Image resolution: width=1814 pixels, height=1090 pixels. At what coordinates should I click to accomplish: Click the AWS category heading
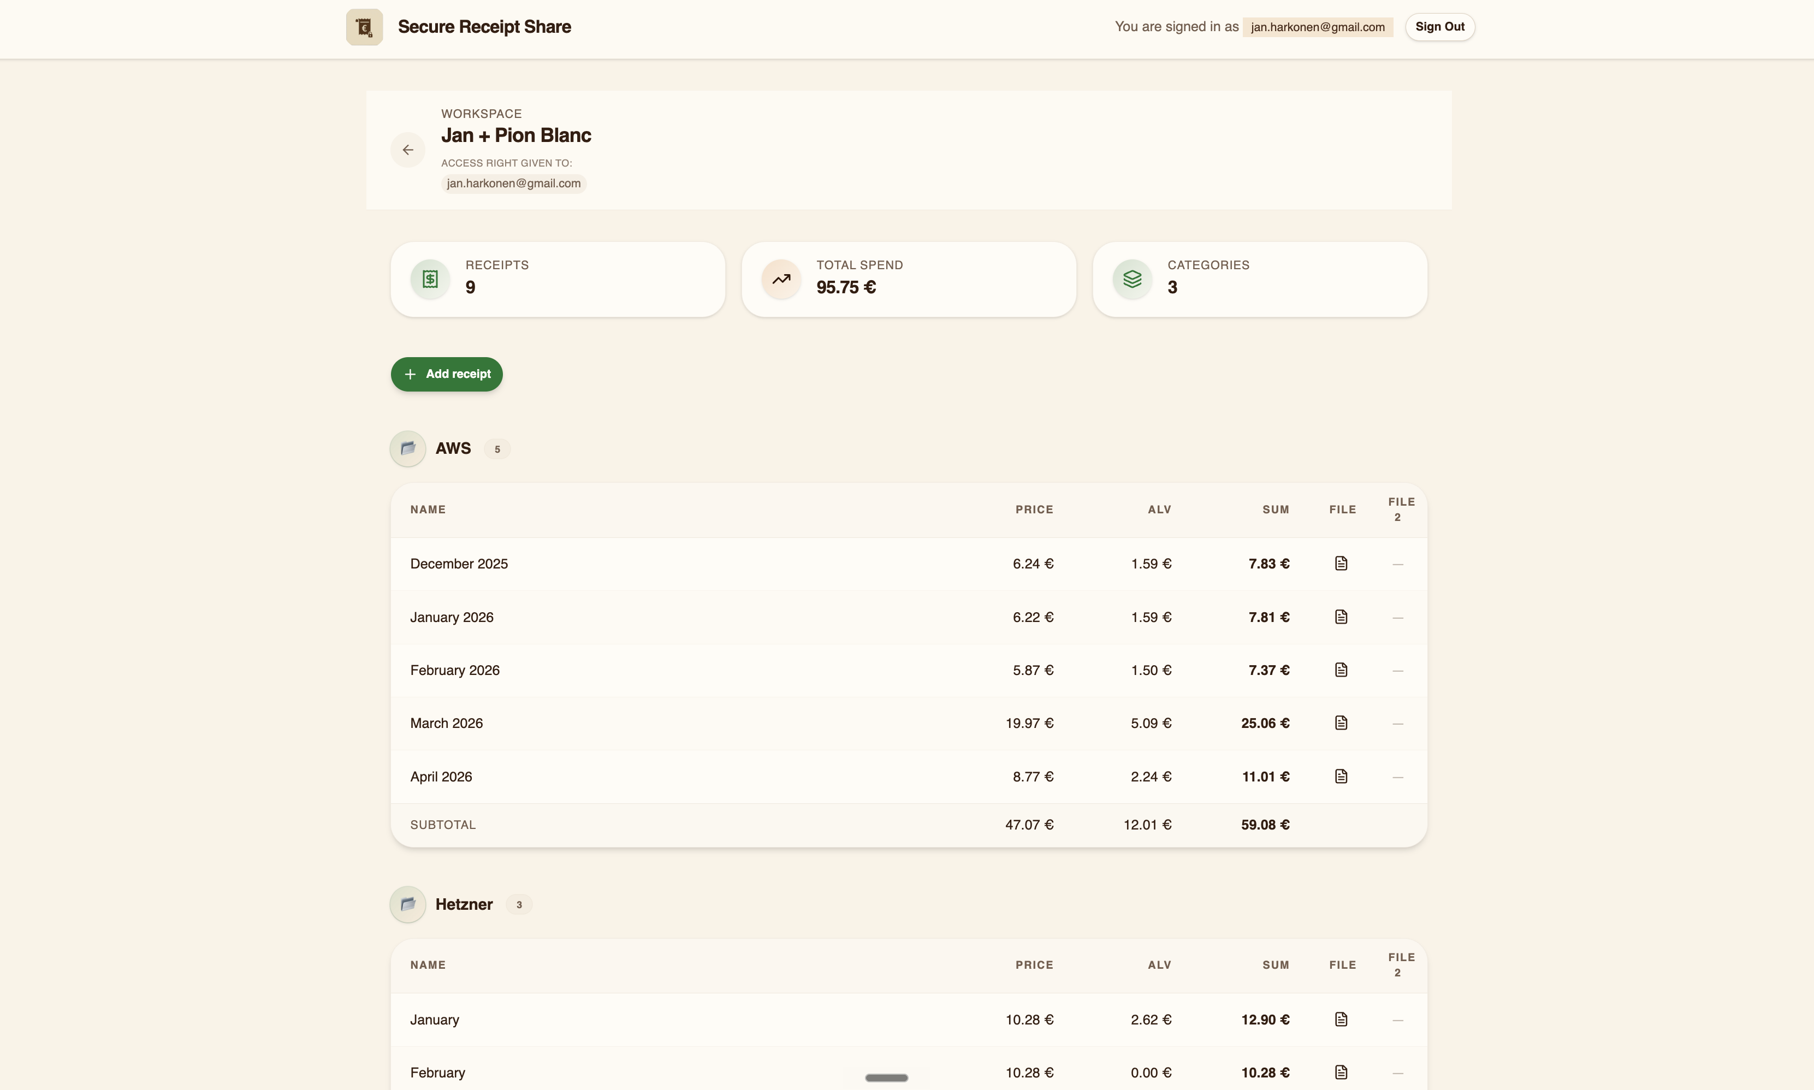(453, 449)
